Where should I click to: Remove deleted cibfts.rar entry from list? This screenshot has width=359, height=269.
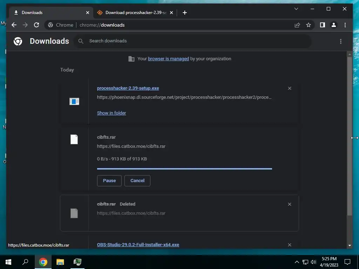click(289, 204)
